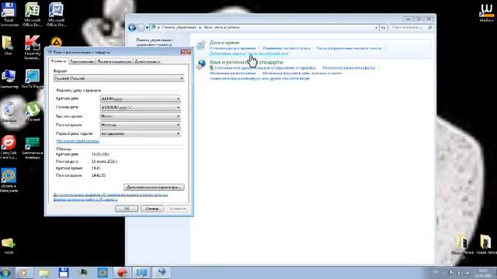Open the Recycle Bin desktop icon
Viewport: 497px width, 279px height.
9,112
